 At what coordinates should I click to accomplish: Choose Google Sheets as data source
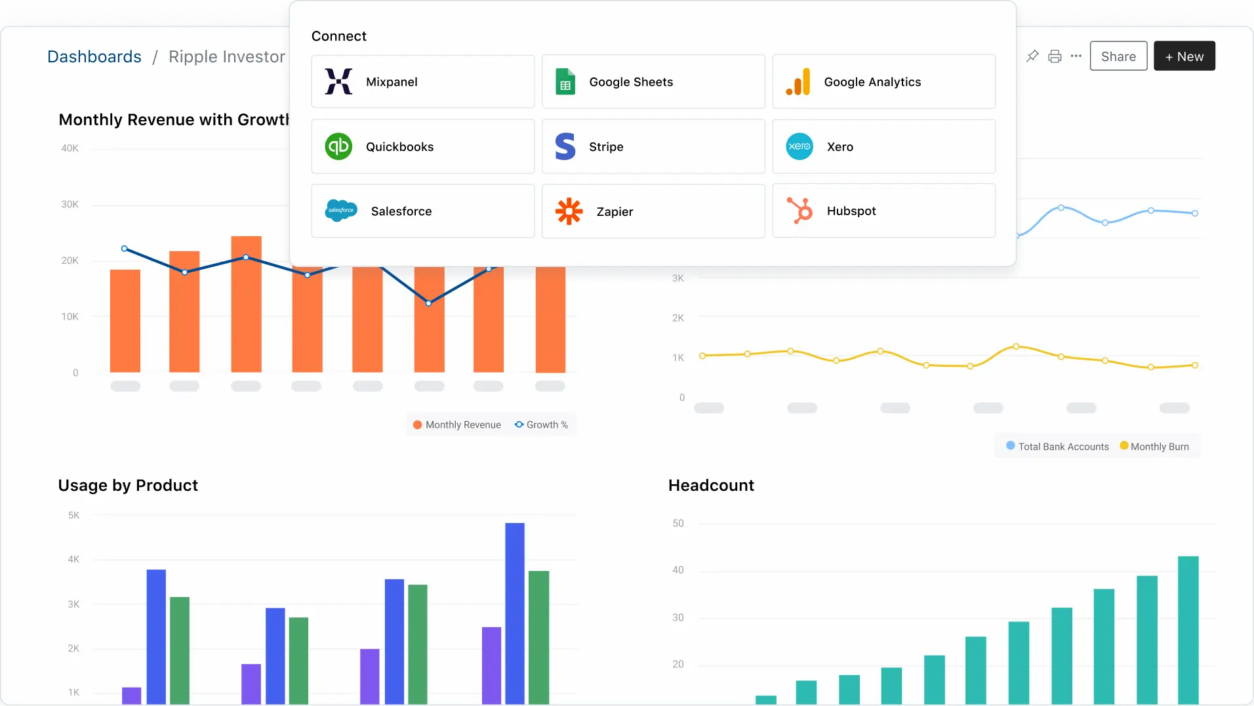(653, 81)
